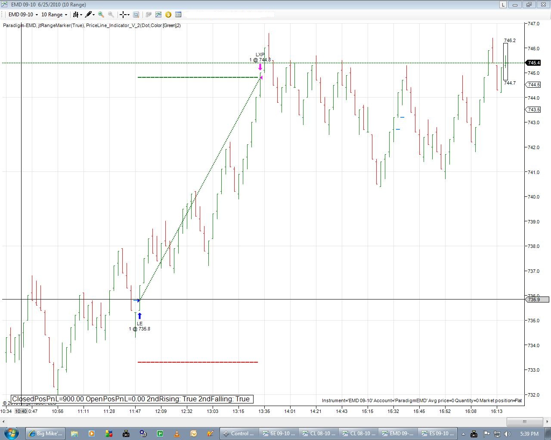Click the horizontal chart scrollbar thumb
The width and height of the screenshot is (551, 440).
(x=524, y=422)
